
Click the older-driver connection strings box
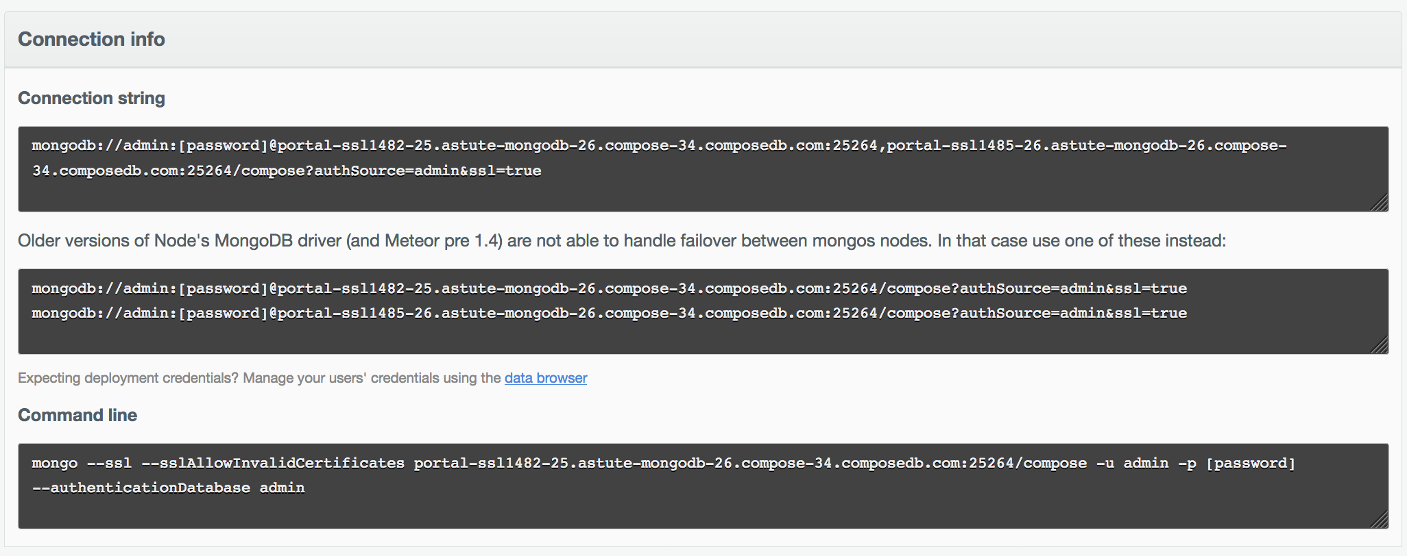pos(703,312)
